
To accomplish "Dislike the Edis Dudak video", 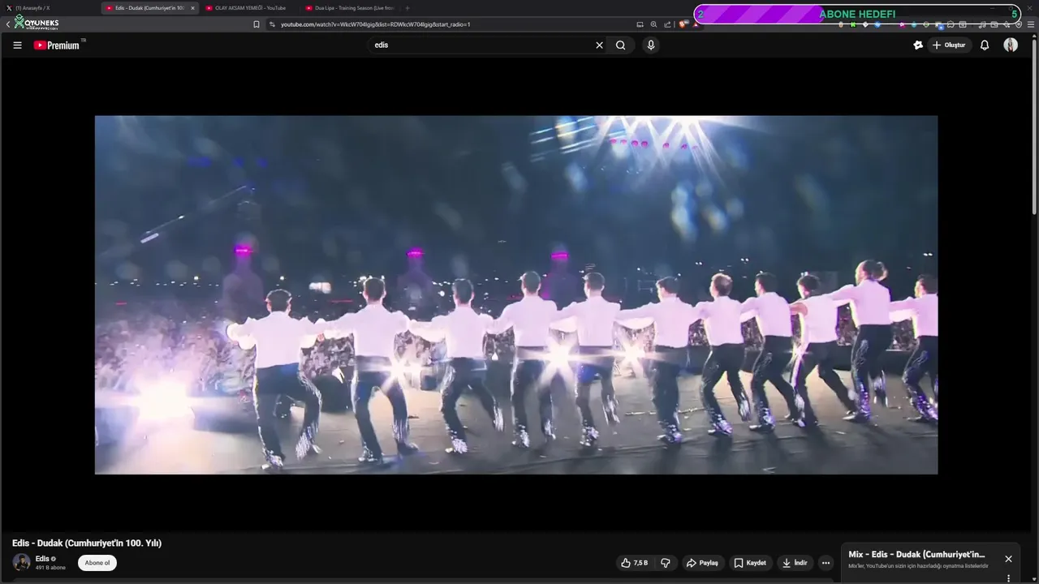I will [x=666, y=563].
